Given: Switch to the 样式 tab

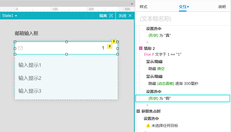Looking at the screenshot, I should click(x=143, y=7).
